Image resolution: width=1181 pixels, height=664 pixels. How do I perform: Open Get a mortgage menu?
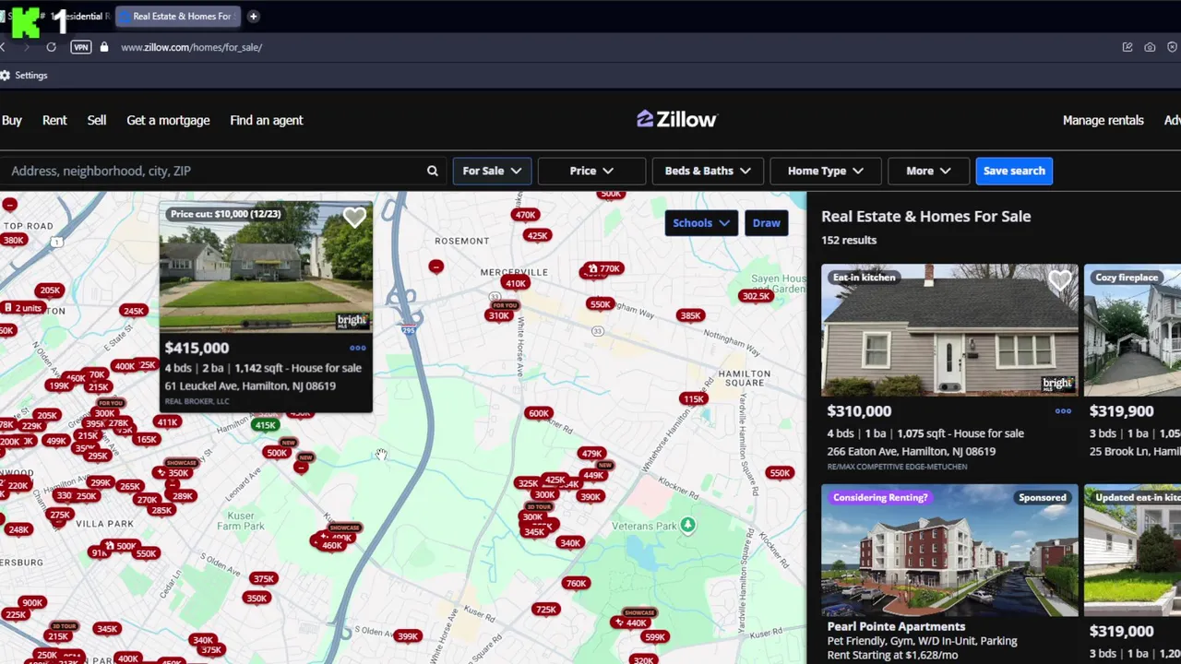[168, 120]
